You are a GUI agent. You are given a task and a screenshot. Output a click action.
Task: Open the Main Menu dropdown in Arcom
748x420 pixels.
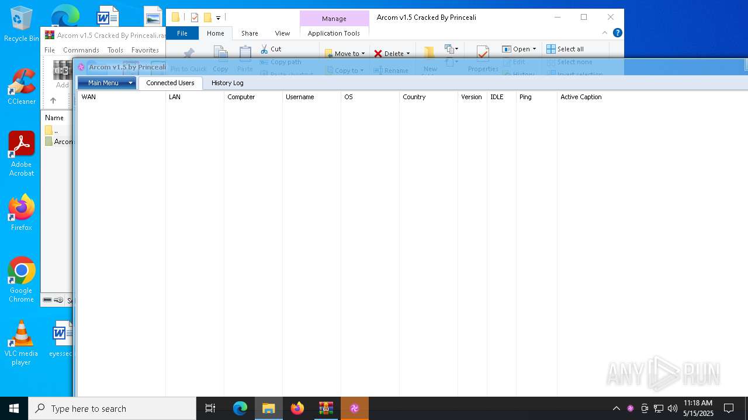[x=107, y=83]
